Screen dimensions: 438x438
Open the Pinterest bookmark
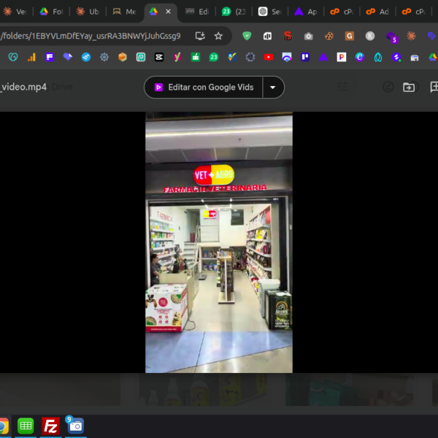click(342, 57)
